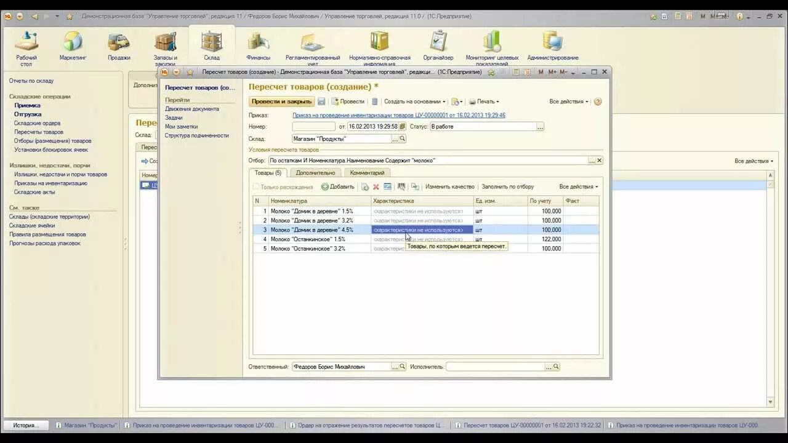Go to Движения документа in the navigation panel

(x=191, y=109)
